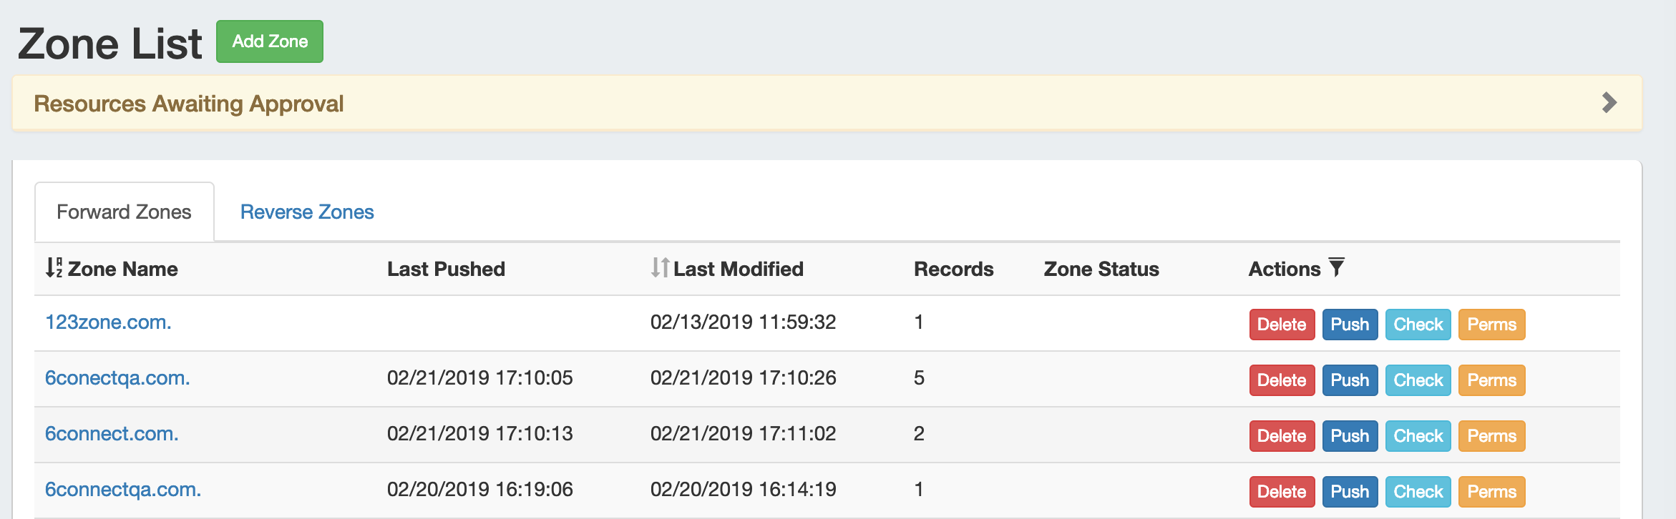The height and width of the screenshot is (519, 1676).
Task: Push the 6conectqa.com. zone
Action: pos(1350,380)
